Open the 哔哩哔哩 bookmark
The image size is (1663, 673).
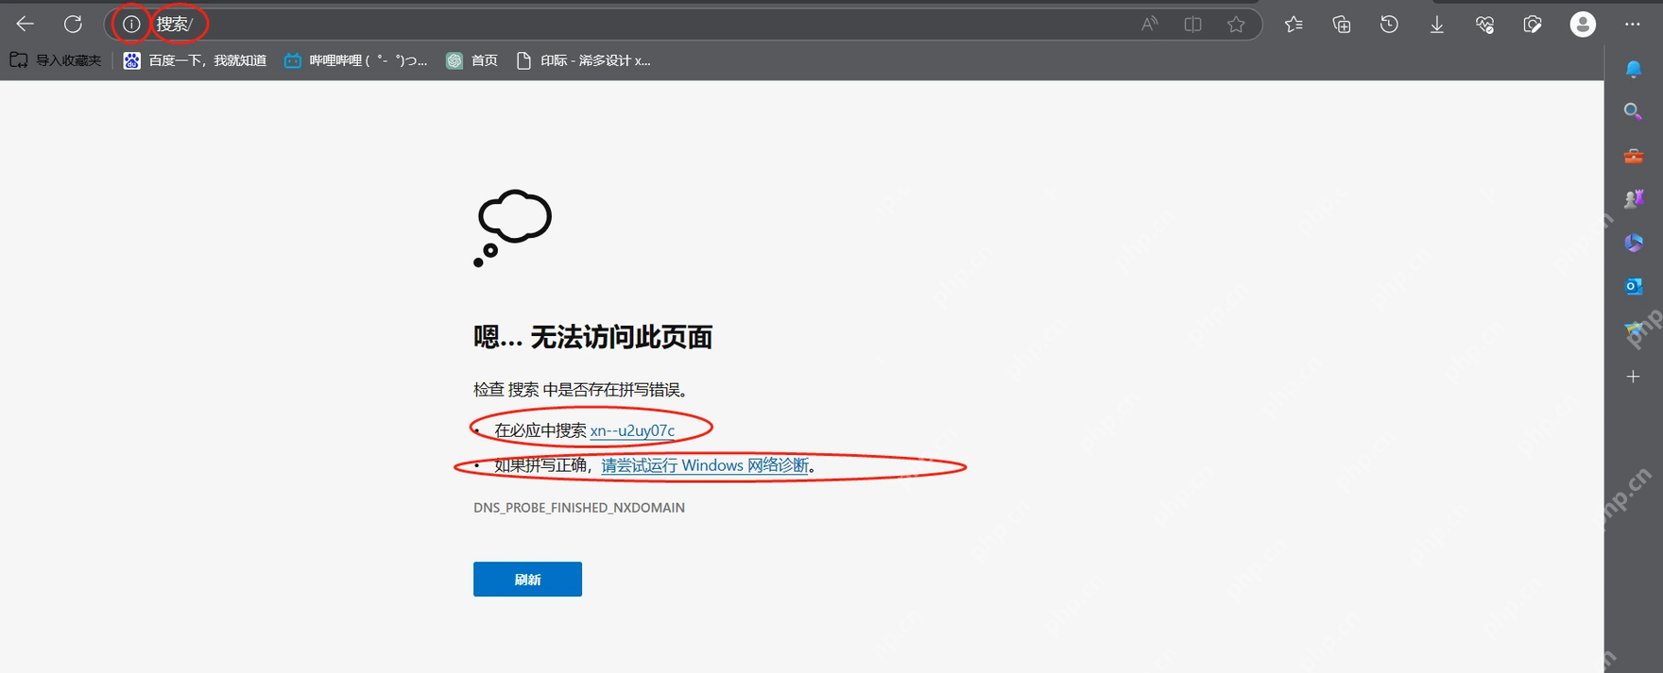click(356, 60)
